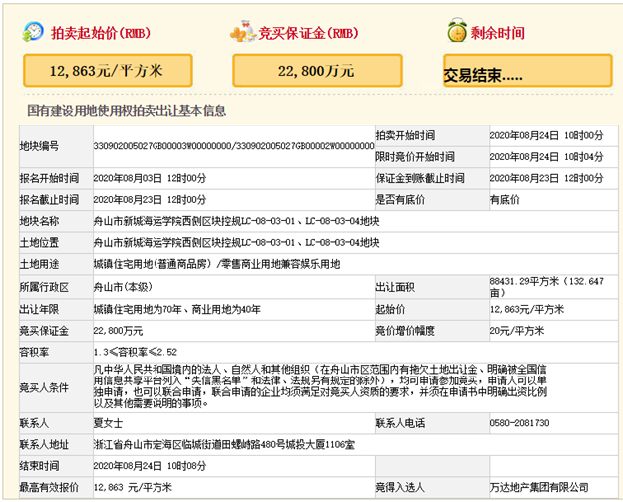The height and width of the screenshot is (502, 623).
Task: Click the table value 22,800万元
Action: click(x=118, y=331)
